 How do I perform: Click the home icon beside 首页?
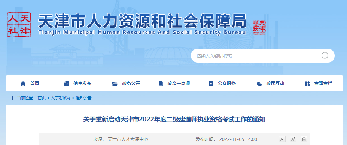[23, 84]
